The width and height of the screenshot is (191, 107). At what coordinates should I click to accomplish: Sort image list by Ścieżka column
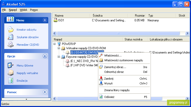tap(109, 16)
